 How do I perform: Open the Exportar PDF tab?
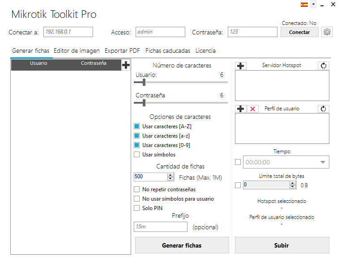[x=122, y=50]
